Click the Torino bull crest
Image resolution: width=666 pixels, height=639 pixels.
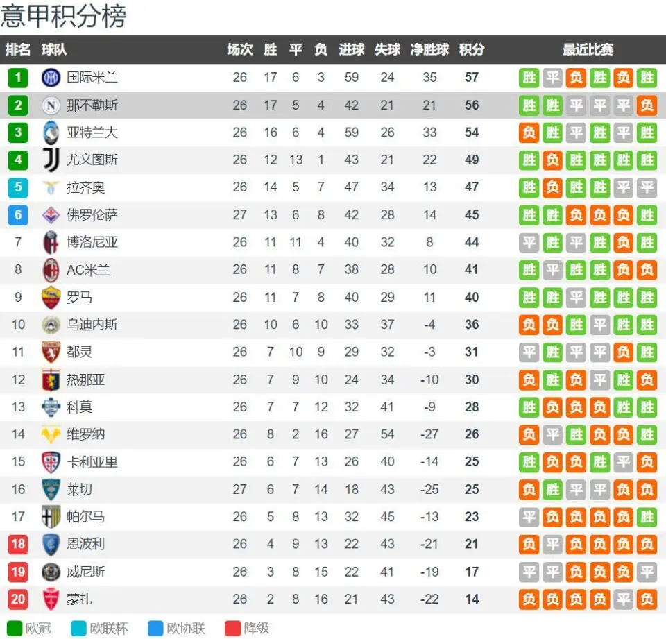click(x=51, y=352)
